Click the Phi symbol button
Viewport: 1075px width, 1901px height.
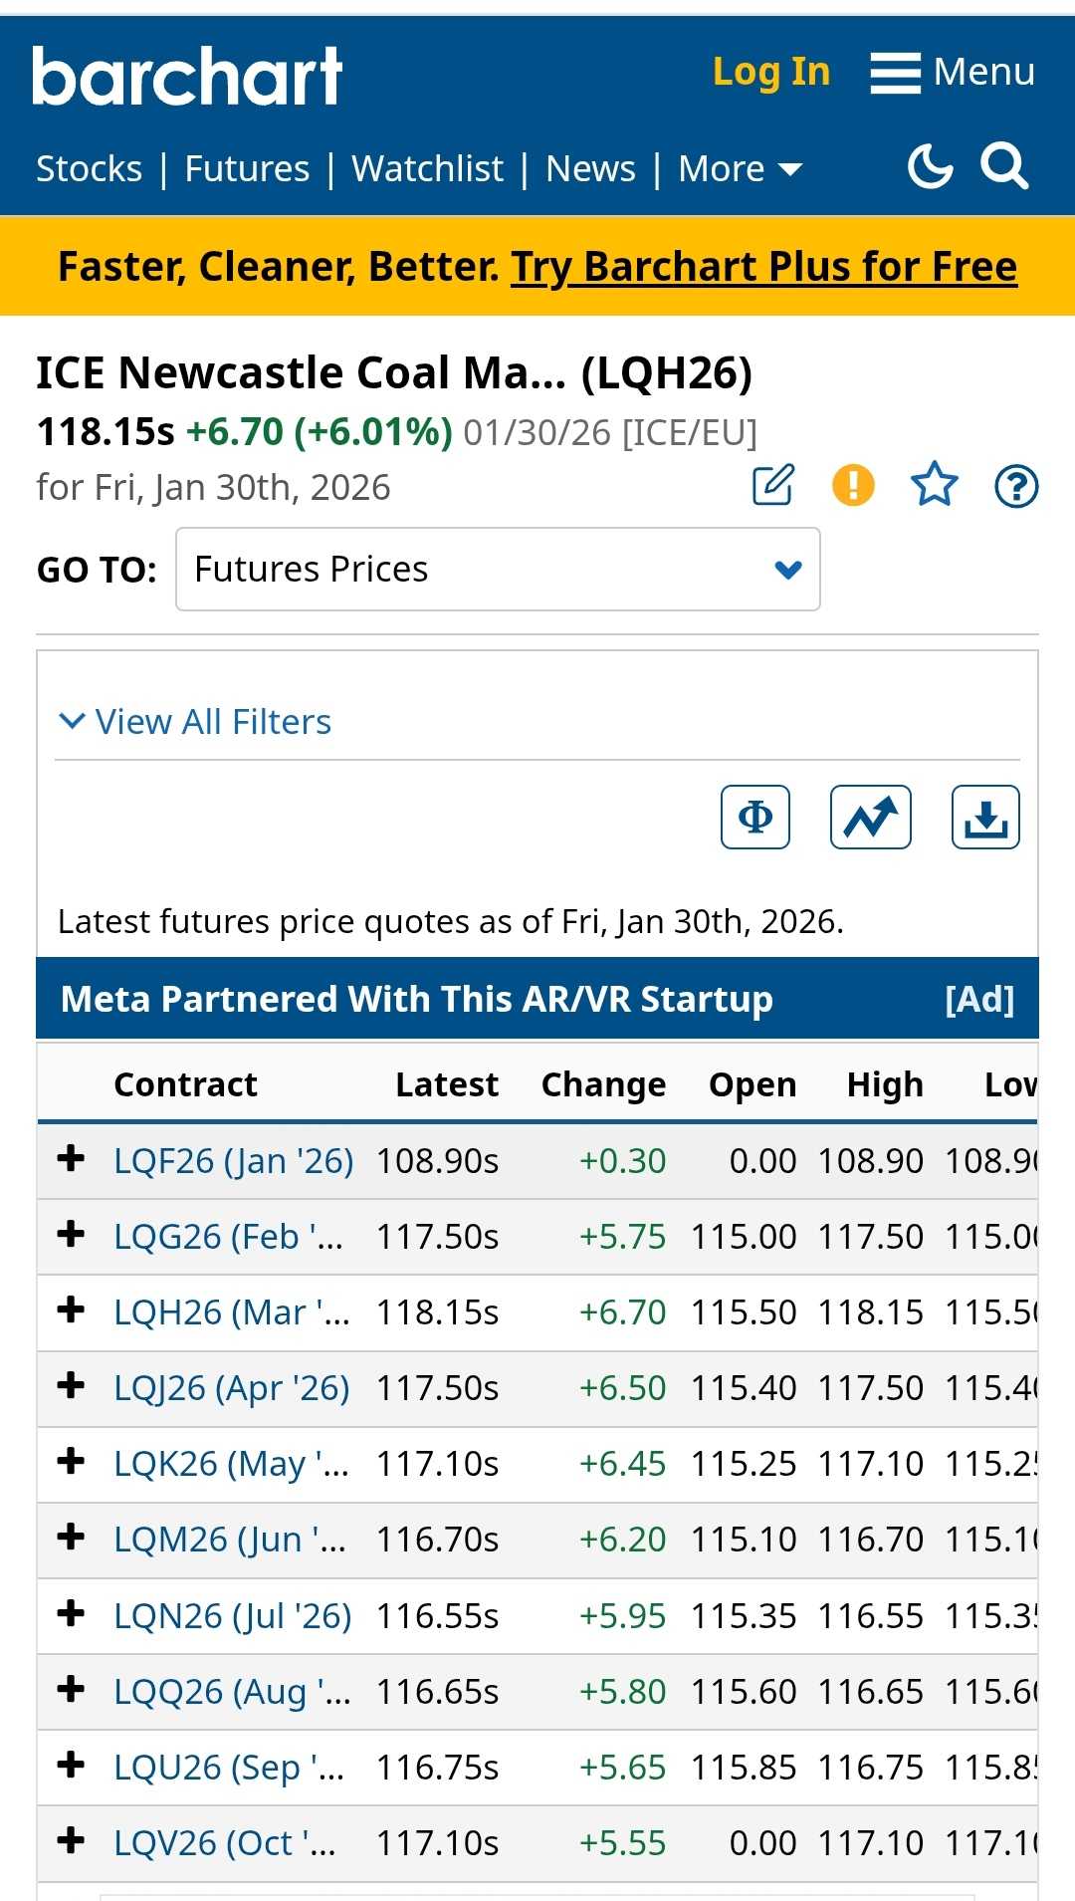tap(755, 818)
